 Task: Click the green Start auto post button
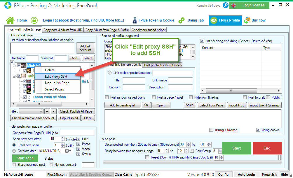pyautogui.click(x=237, y=148)
